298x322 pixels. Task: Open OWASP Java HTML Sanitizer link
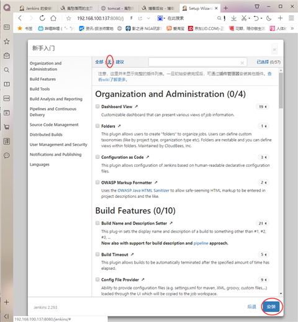(x=143, y=190)
